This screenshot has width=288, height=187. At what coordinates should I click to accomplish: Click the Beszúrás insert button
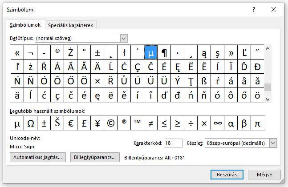pyautogui.click(x=227, y=174)
